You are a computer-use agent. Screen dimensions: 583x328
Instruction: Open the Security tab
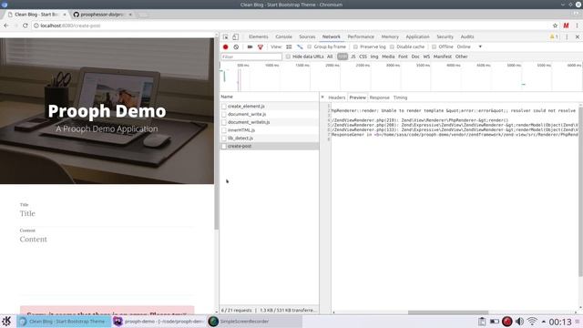pos(445,36)
